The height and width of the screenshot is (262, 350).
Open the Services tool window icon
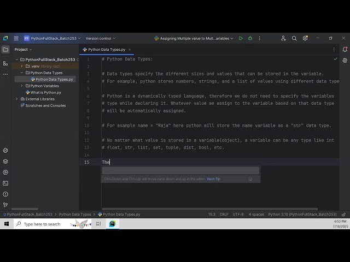[5, 172]
